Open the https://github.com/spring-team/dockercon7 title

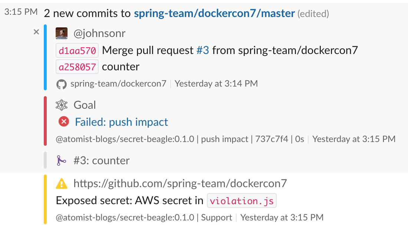point(180,183)
